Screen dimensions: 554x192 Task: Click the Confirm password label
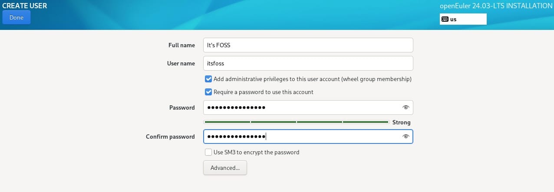[x=170, y=137]
